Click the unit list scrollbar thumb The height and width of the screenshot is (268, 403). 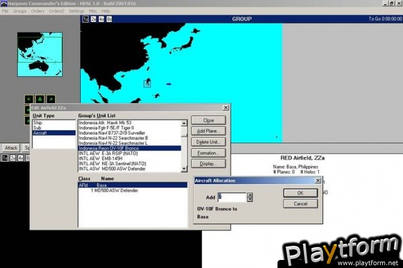184,131
